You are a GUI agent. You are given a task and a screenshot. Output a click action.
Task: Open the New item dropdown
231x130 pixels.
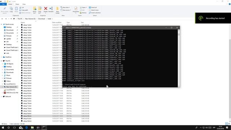click(x=65, y=8)
